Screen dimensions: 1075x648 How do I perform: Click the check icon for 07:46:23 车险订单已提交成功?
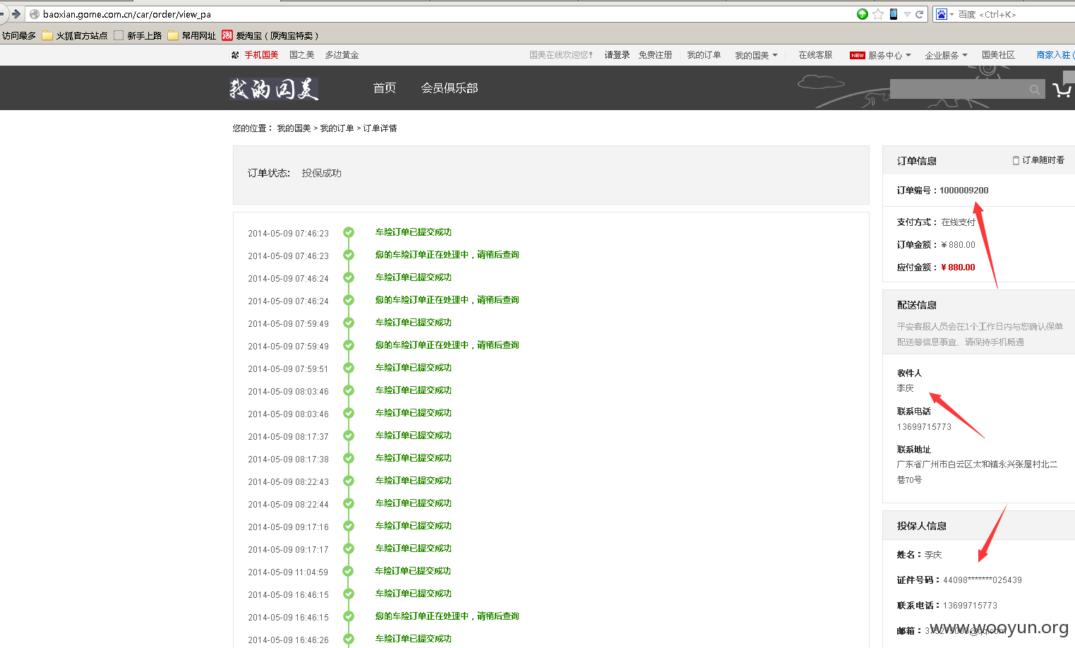(349, 232)
